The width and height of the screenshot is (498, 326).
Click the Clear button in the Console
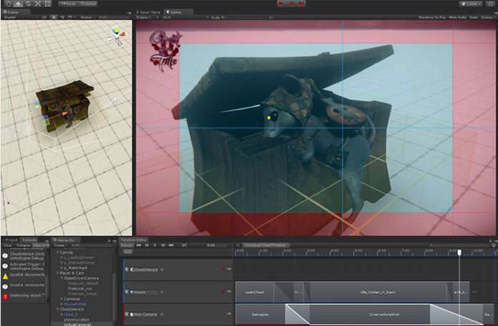(6, 245)
